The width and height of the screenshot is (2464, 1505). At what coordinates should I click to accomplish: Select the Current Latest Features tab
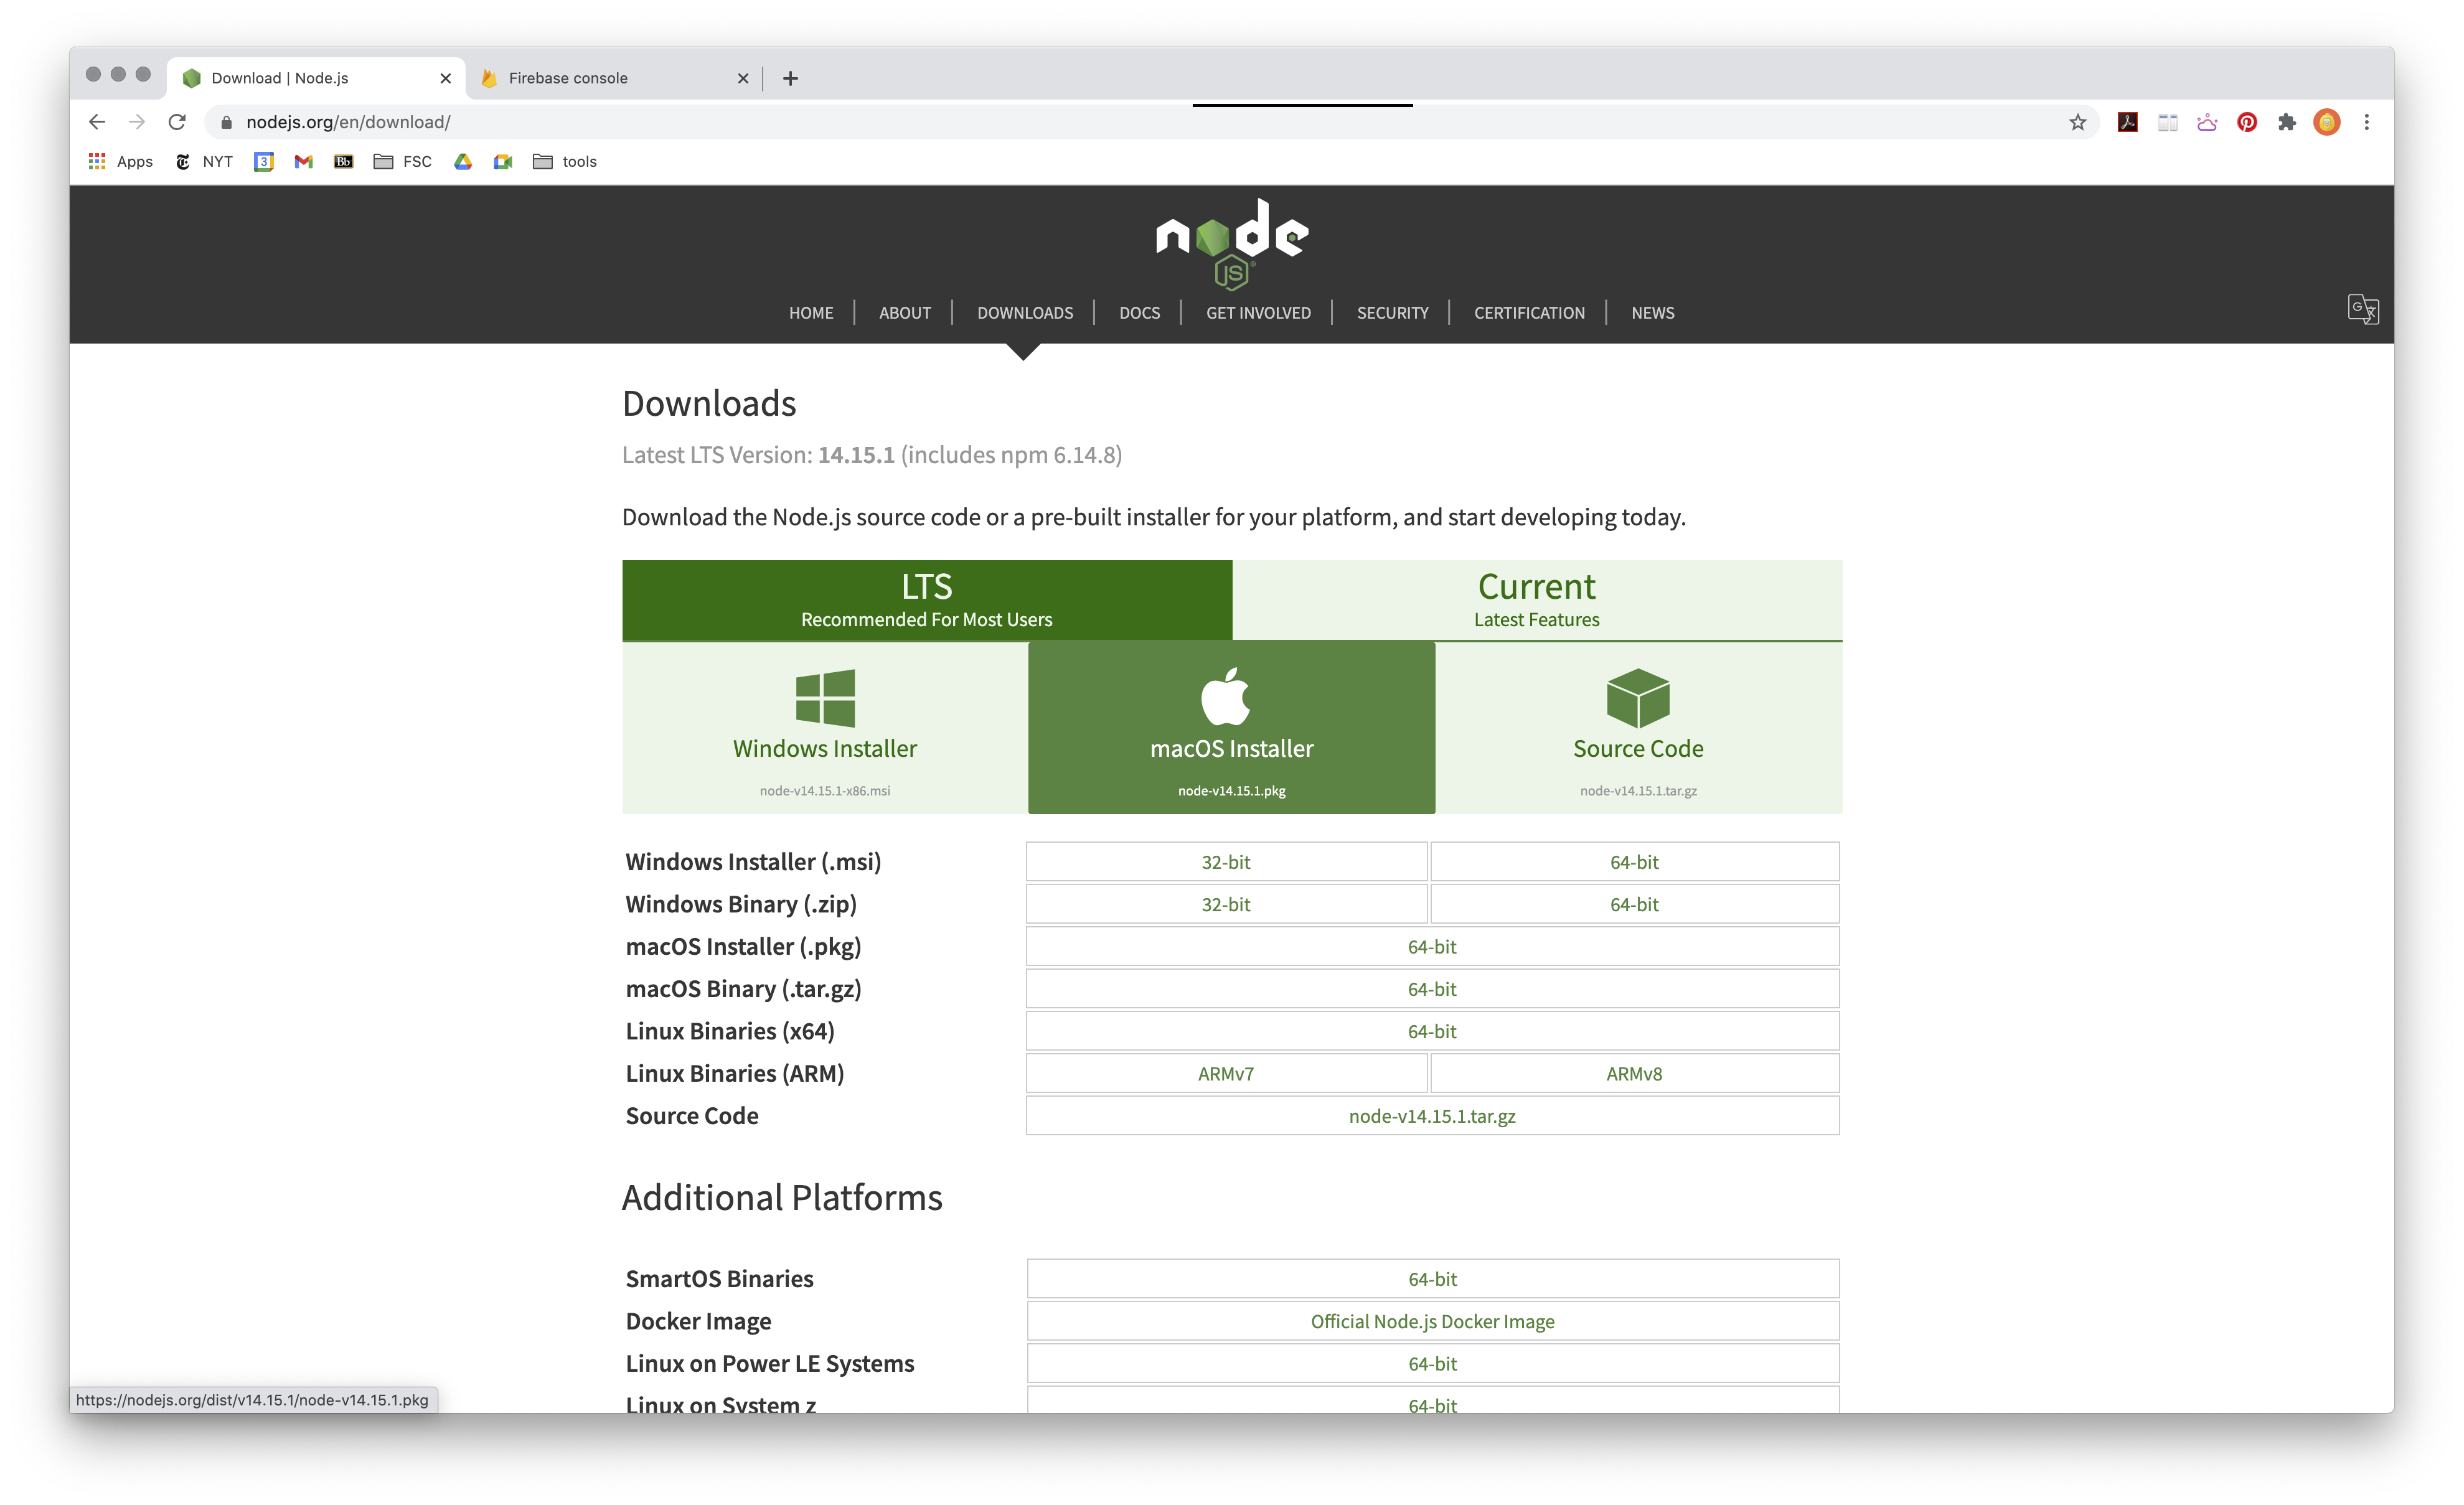point(1537,600)
